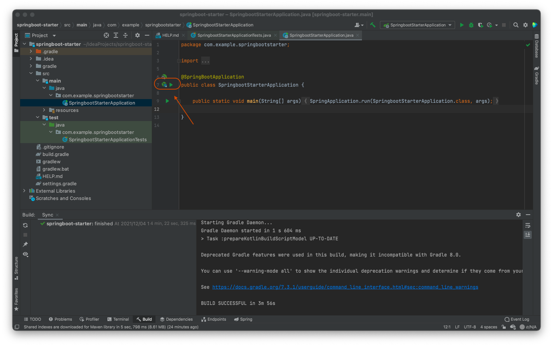Expand the .gradle folder
Viewport: 553px width, 346px height.
pyautogui.click(x=31, y=51)
